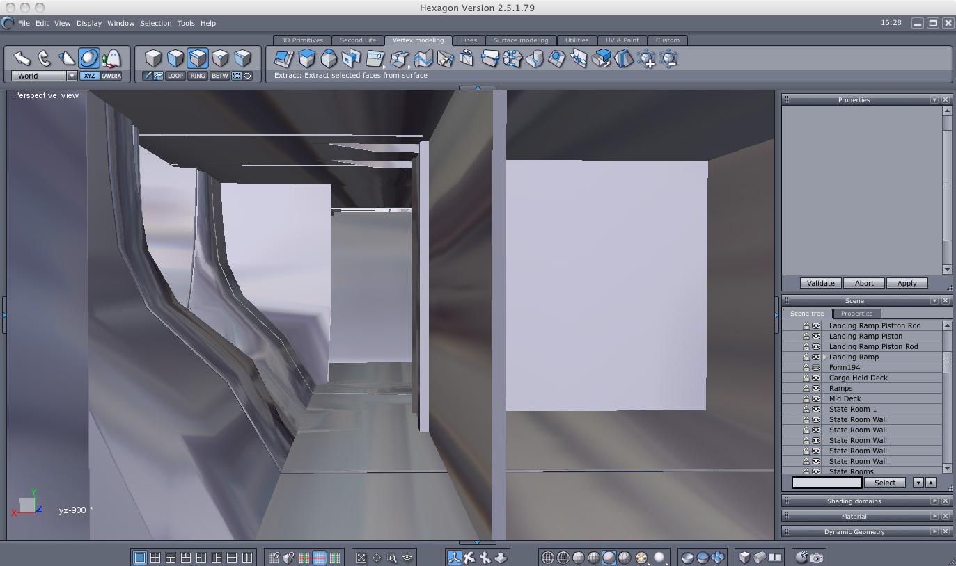Viewport: 956px width, 566px height.
Task: Hide the Ramps object
Action: click(x=816, y=388)
